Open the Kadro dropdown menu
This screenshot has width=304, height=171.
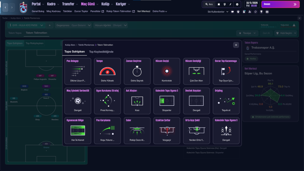53,4
